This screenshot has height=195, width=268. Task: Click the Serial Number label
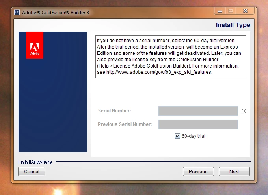(115, 111)
